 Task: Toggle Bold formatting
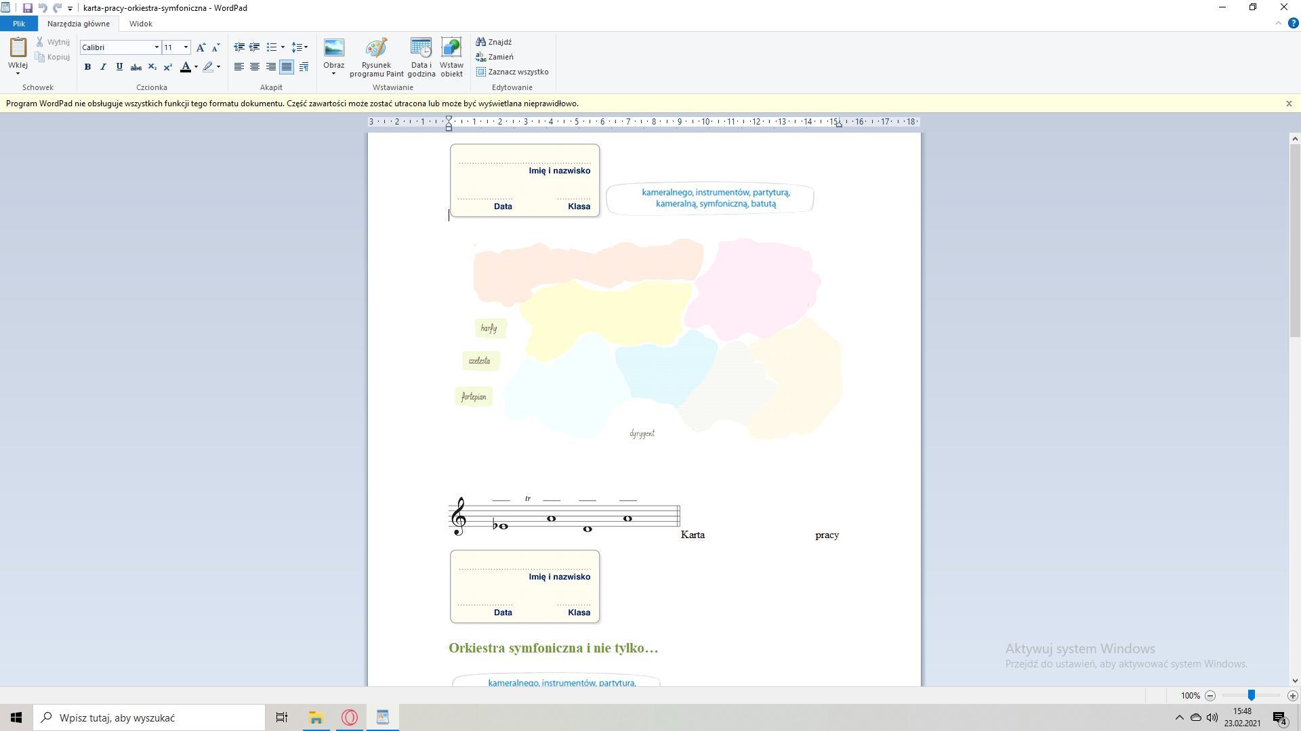click(87, 66)
